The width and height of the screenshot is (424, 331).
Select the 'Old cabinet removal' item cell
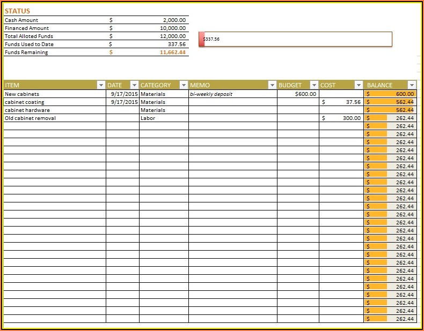tap(55, 118)
